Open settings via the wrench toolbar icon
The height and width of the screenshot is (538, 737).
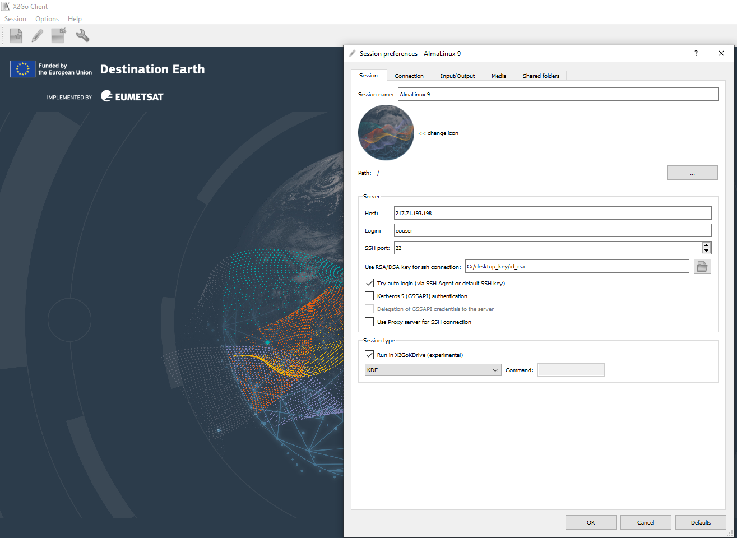coord(82,36)
